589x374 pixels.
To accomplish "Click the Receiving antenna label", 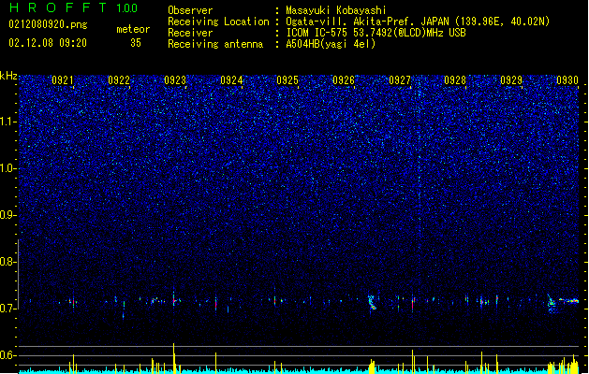I will pyautogui.click(x=215, y=44).
